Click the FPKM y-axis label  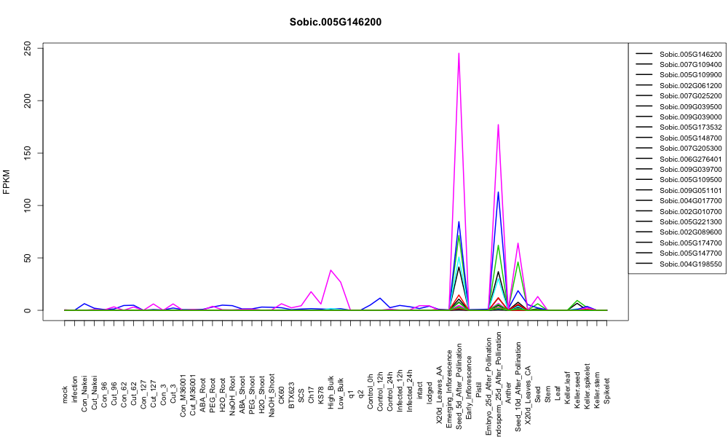click(x=7, y=181)
